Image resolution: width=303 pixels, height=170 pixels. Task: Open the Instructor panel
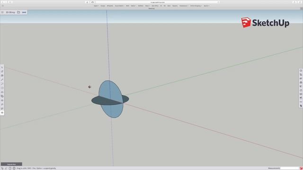(x=301, y=75)
